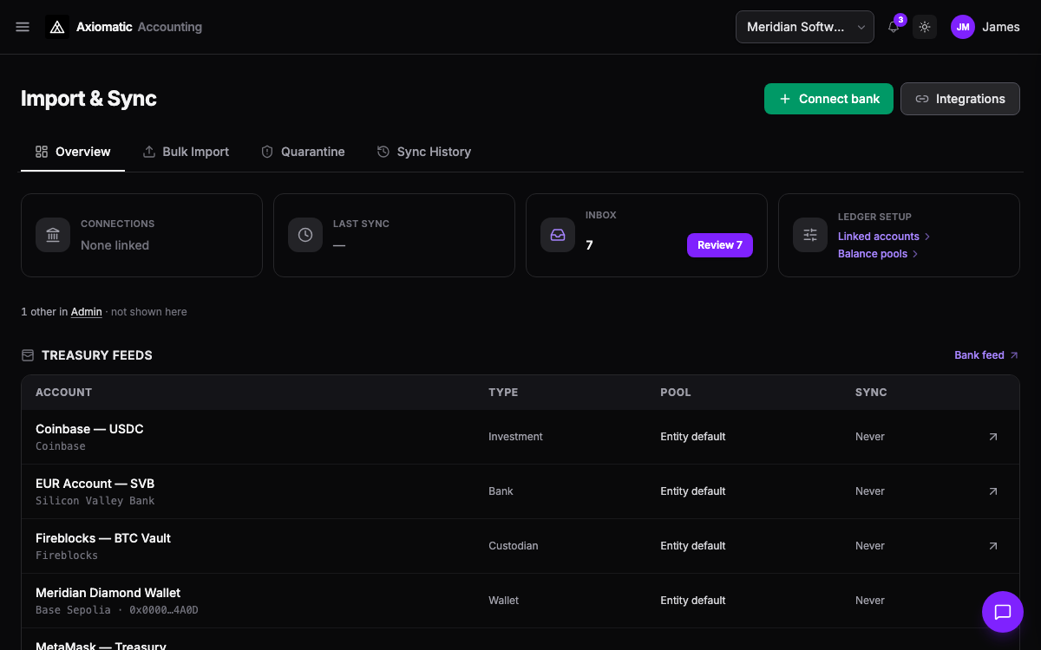Open the Fireblocks — BTC Vault row arrow
The height and width of the screenshot is (650, 1041).
pyautogui.click(x=993, y=546)
